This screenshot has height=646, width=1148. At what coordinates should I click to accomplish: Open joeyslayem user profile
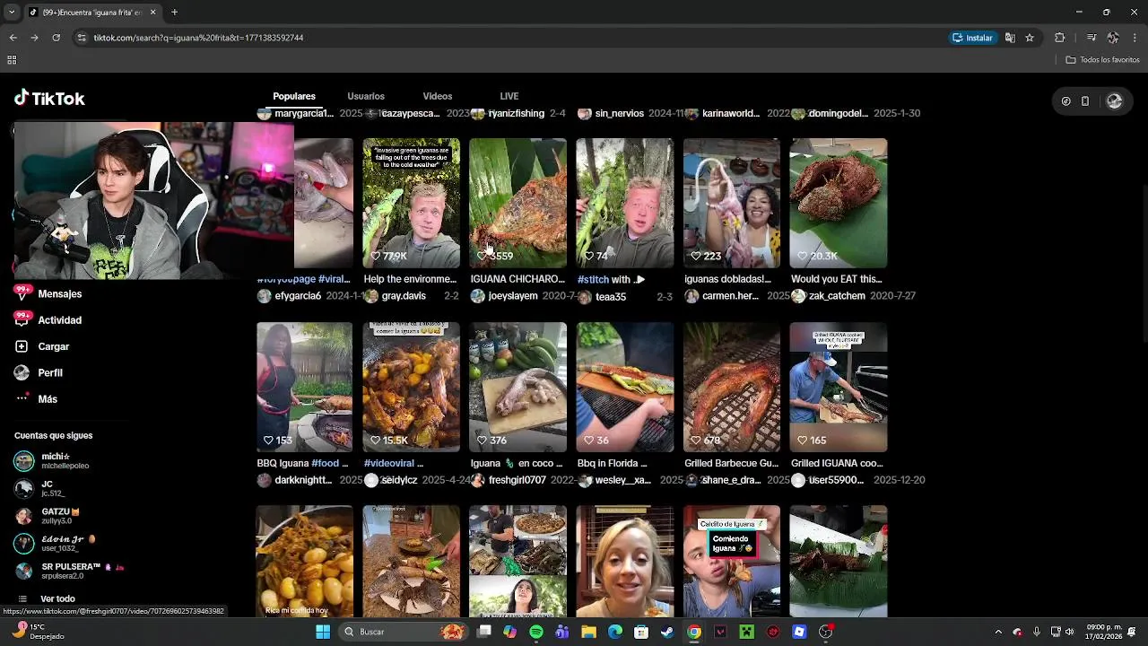[512, 296]
